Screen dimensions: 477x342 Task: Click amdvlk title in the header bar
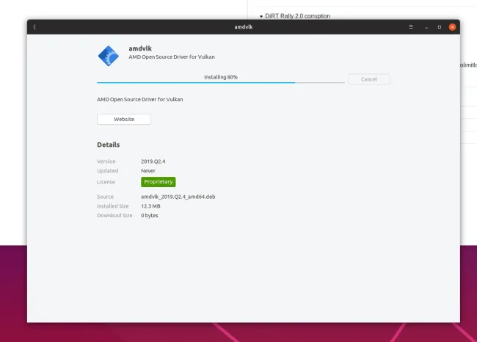tap(244, 27)
